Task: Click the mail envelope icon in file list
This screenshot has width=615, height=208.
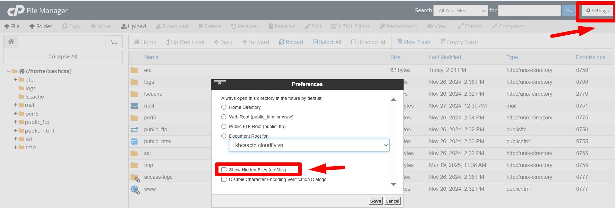Action: click(134, 106)
